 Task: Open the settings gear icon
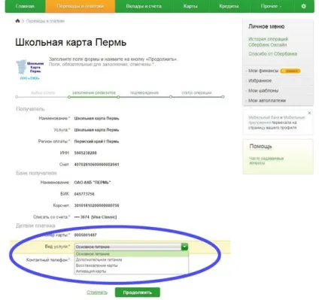(x=303, y=6)
